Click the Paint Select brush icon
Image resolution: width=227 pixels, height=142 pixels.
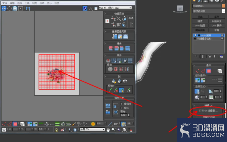pyautogui.click(x=74, y=124)
